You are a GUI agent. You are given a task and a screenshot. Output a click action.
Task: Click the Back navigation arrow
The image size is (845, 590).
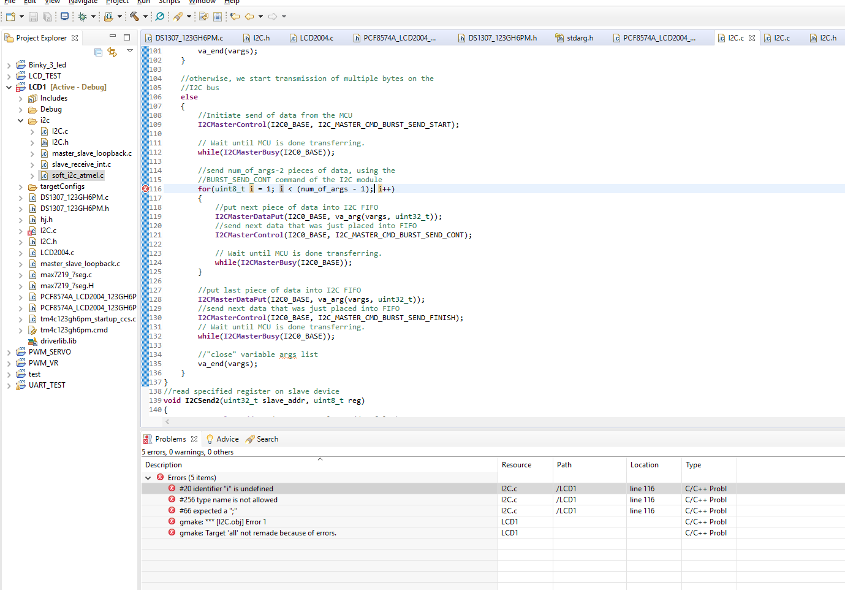pyautogui.click(x=249, y=17)
